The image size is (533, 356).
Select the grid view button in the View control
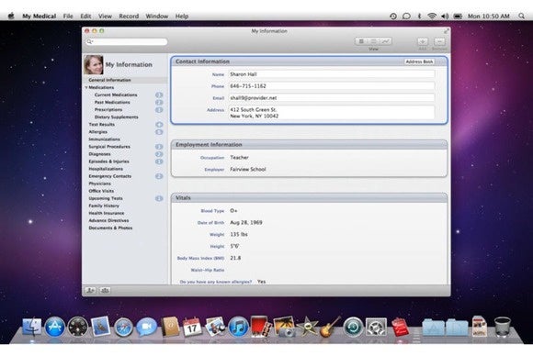(x=361, y=41)
